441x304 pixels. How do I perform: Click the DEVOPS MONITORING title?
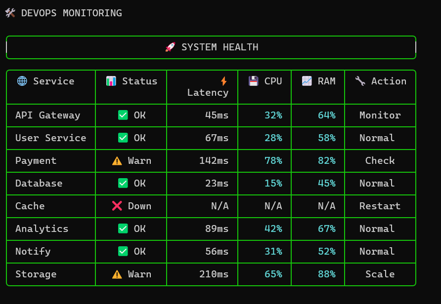tap(71, 13)
